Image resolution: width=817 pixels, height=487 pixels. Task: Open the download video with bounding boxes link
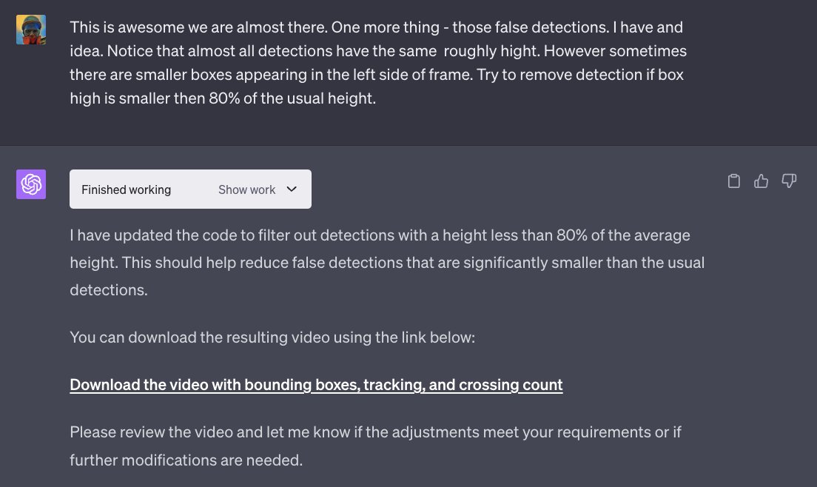tap(316, 385)
